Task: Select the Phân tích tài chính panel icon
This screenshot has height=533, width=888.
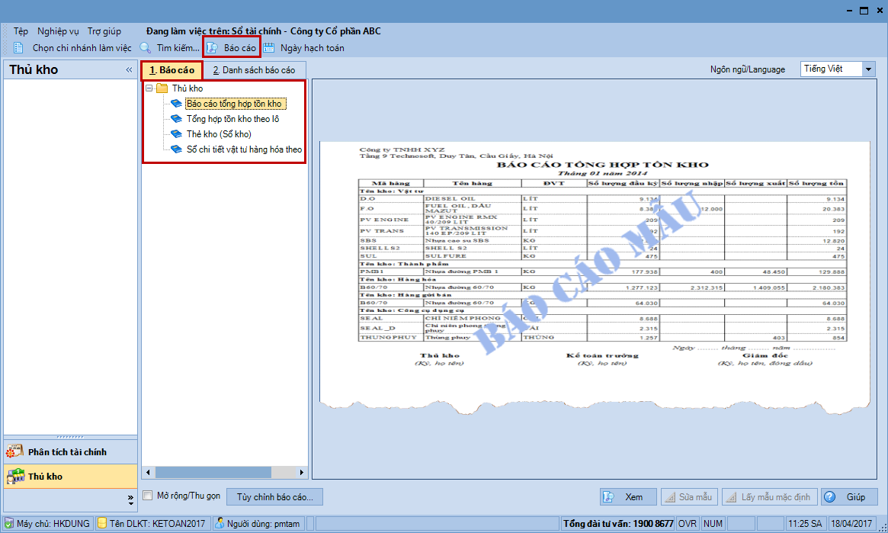Action: pos(15,451)
